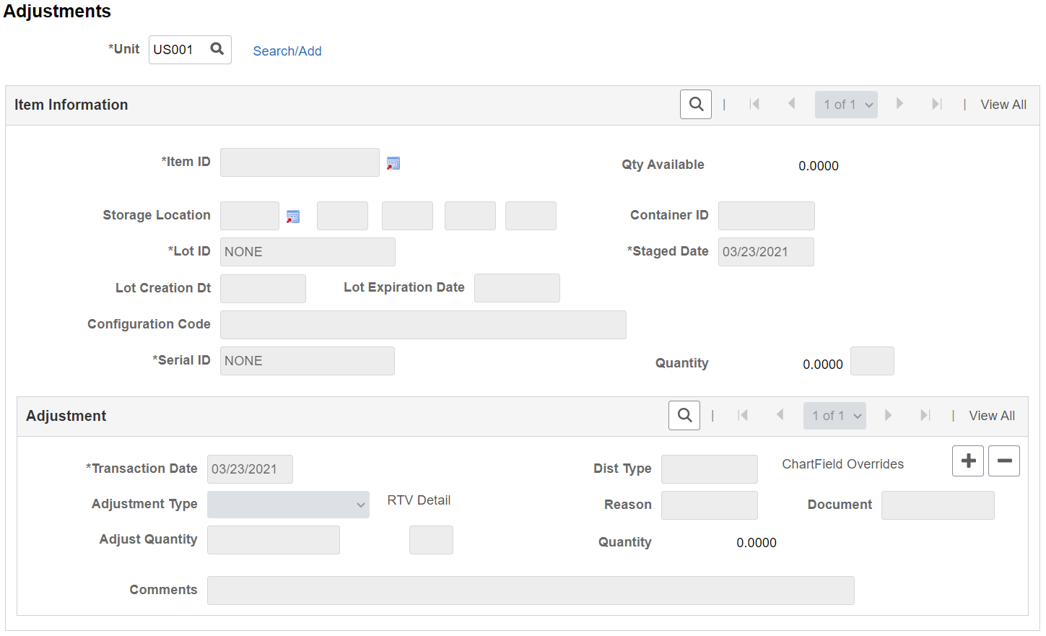
Task: Go to next row in Item Information
Action: (x=899, y=104)
